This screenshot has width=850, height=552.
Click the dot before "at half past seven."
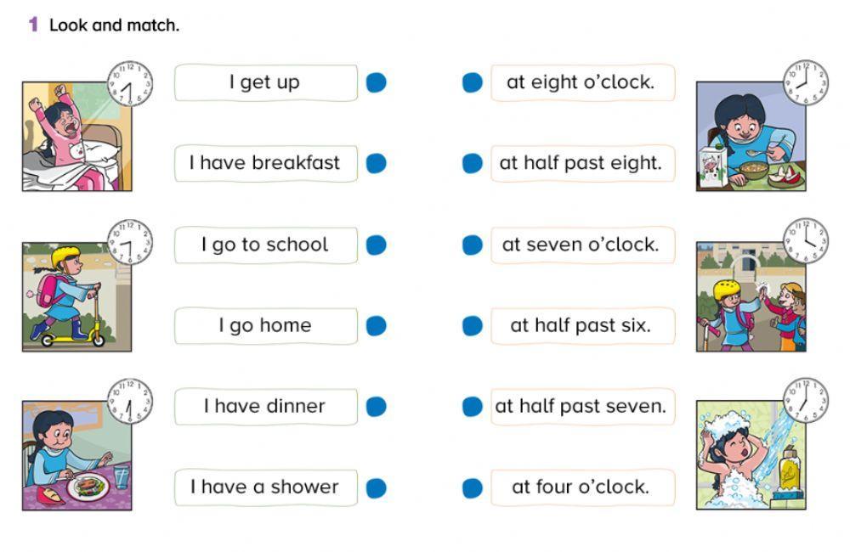tap(473, 407)
